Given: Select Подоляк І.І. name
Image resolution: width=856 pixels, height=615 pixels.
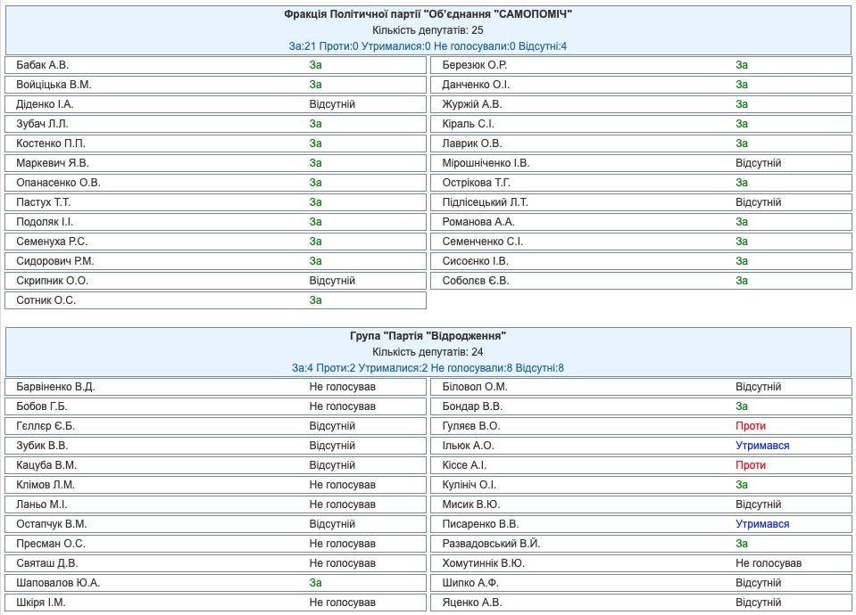Looking at the screenshot, I should pyautogui.click(x=45, y=222).
